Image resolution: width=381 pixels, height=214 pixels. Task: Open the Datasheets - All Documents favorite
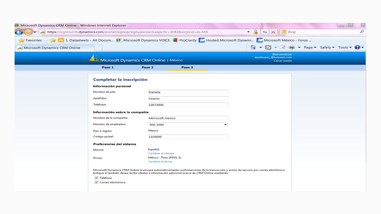pyautogui.click(x=86, y=40)
